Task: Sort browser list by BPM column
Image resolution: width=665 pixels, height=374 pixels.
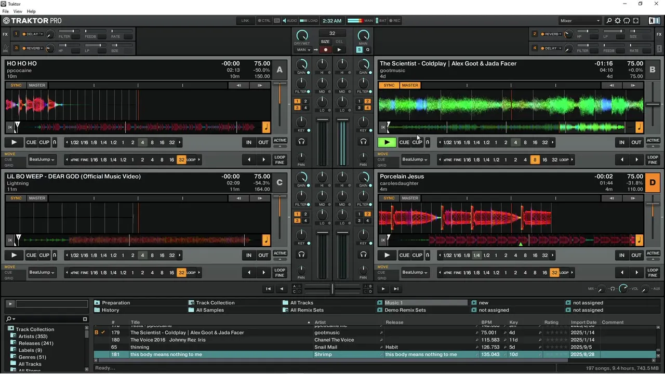Action: coord(486,322)
